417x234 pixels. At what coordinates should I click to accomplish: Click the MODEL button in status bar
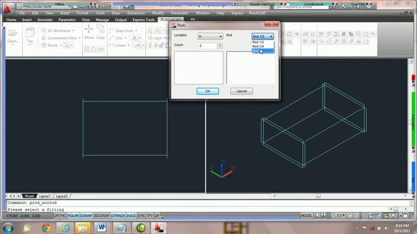306,216
